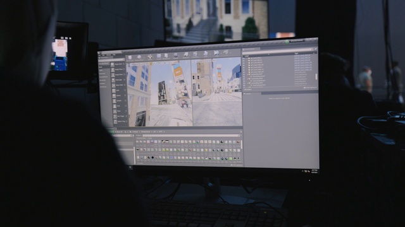Screen dimensions: 405x227
Task: Click the Settings toolbar icon
Action: [176, 55]
